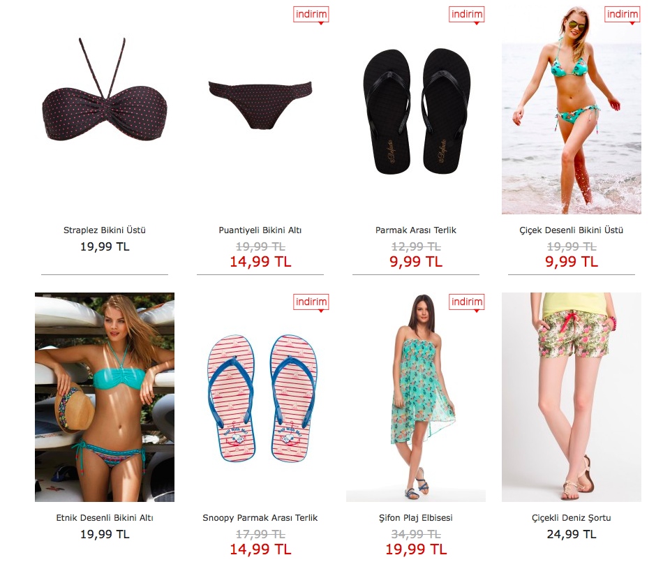Open the black Parmak Arası Terlik image
The width and height of the screenshot is (663, 562).
(416, 111)
